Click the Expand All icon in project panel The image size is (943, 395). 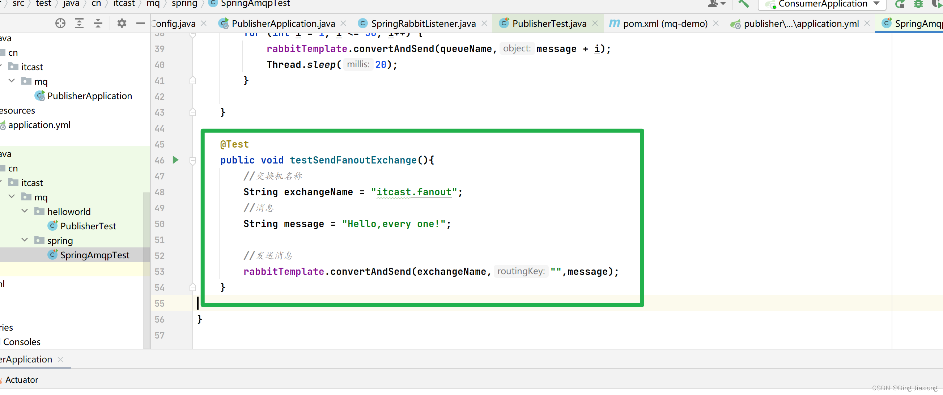pyautogui.click(x=79, y=24)
